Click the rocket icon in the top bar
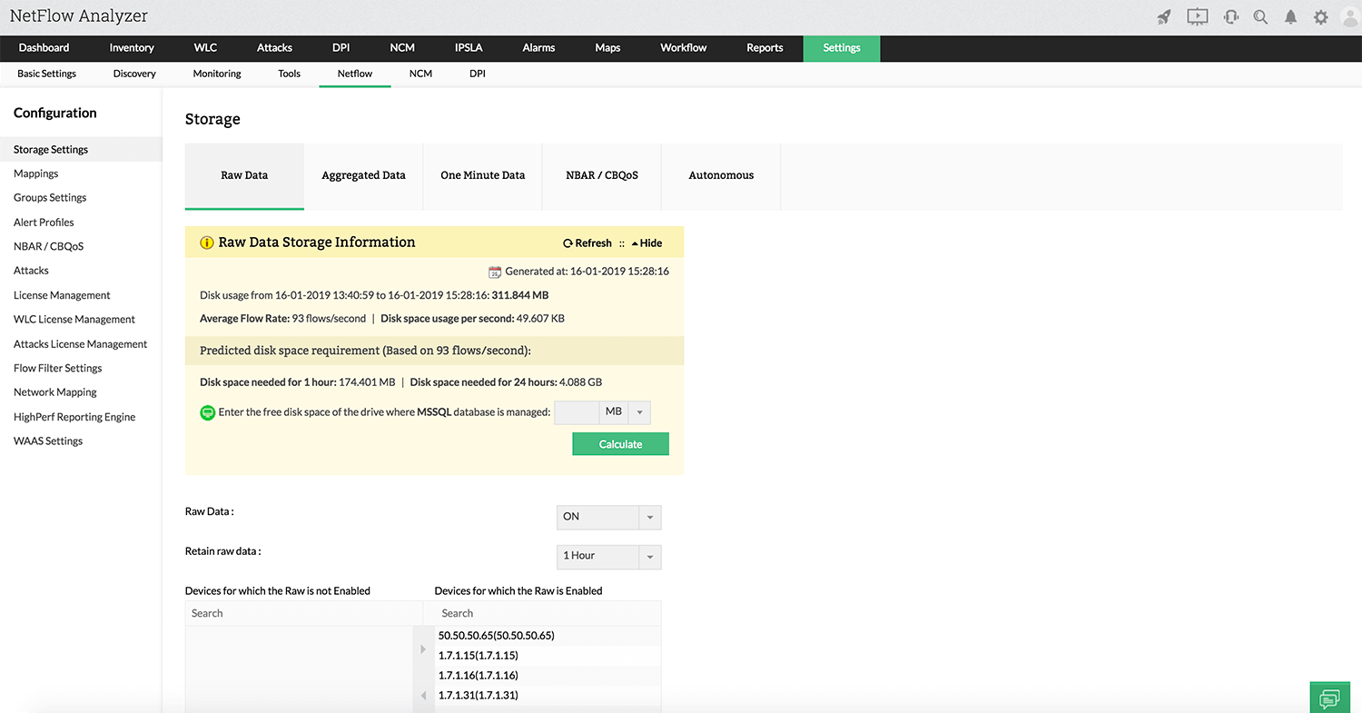 coord(1164,15)
